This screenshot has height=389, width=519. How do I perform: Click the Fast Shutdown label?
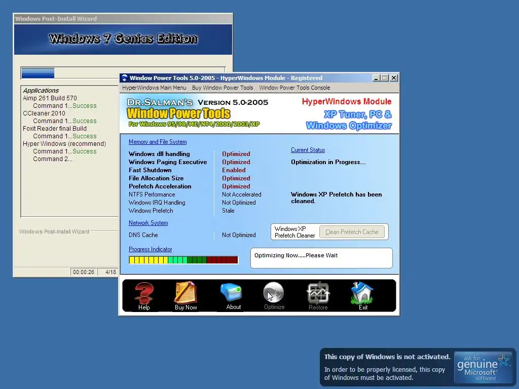[x=150, y=170]
